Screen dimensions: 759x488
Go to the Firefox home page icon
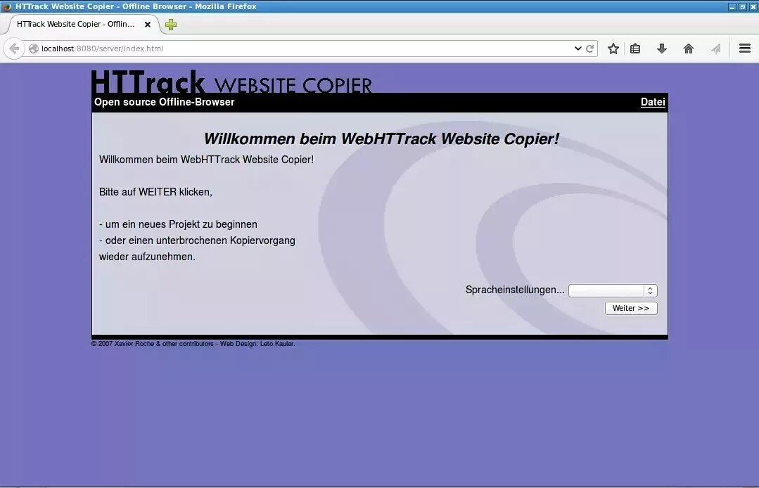tap(689, 49)
